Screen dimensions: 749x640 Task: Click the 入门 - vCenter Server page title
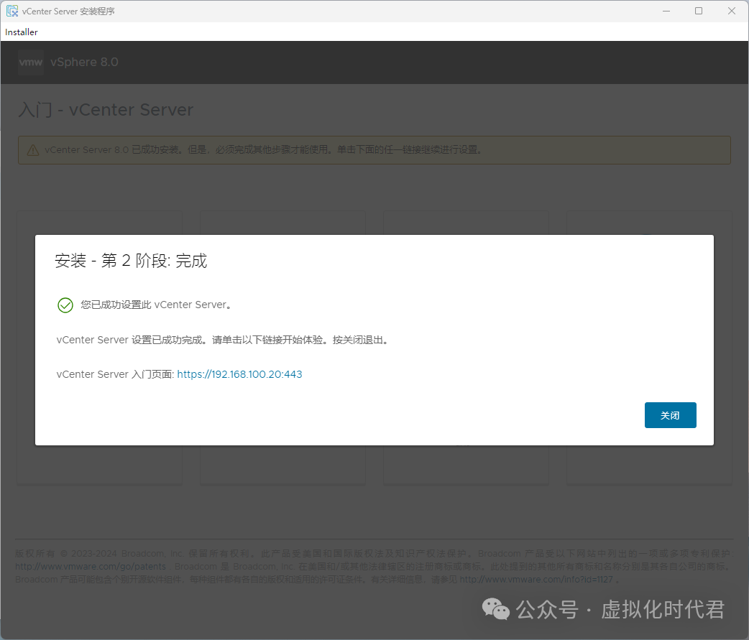click(x=106, y=110)
